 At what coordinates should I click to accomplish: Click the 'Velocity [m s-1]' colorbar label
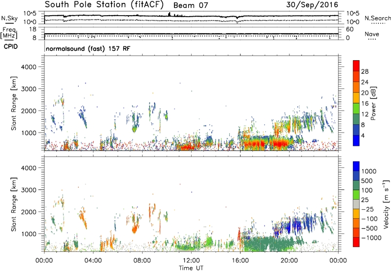coord(386,203)
